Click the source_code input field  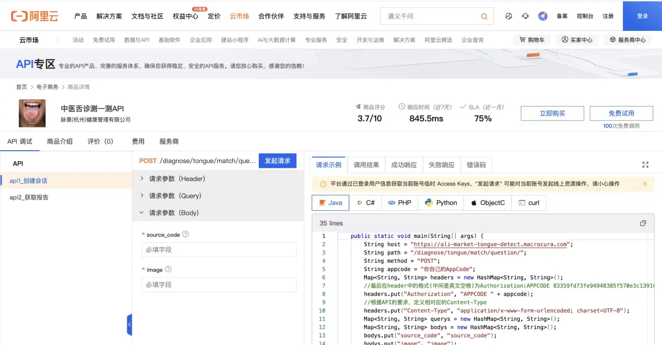[219, 250]
